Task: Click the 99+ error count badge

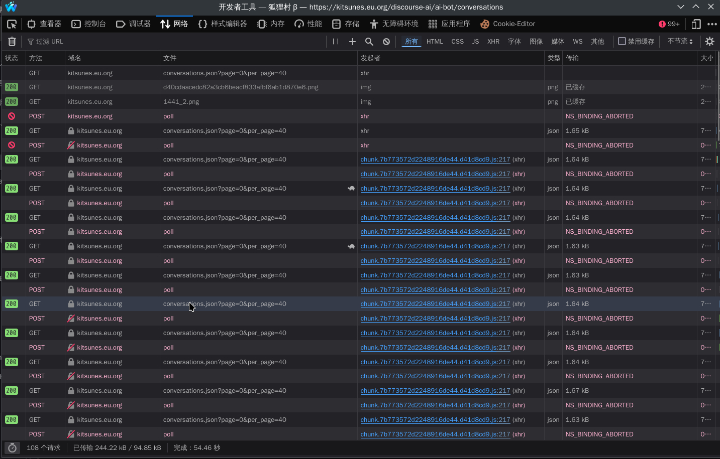Action: click(x=669, y=24)
